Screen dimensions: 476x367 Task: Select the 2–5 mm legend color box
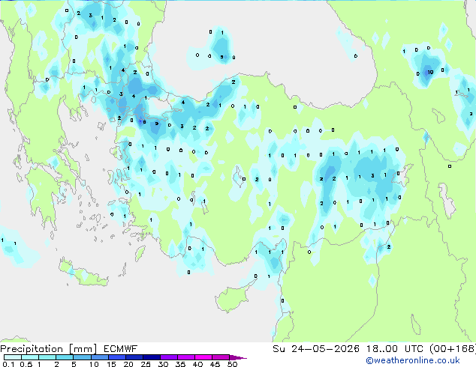(65, 357)
